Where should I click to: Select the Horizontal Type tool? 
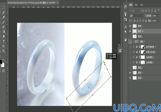click(4, 41)
